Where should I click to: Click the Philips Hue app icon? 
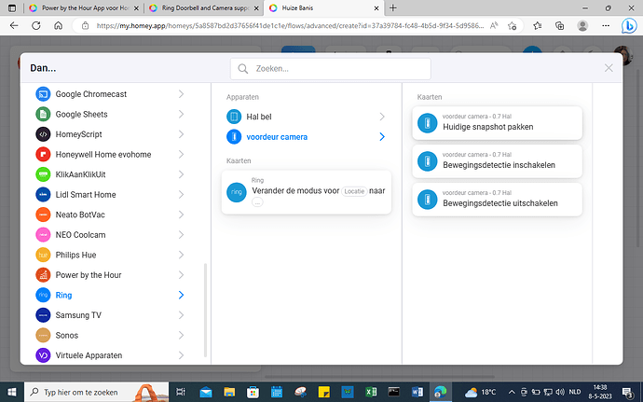[43, 255]
